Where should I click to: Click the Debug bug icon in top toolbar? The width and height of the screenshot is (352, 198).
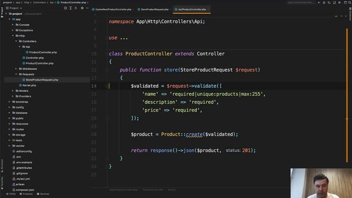324,2
